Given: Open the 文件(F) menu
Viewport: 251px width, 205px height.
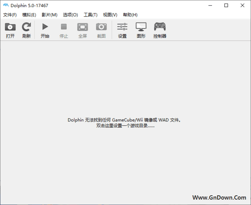Looking at the screenshot, I should (x=10, y=15).
